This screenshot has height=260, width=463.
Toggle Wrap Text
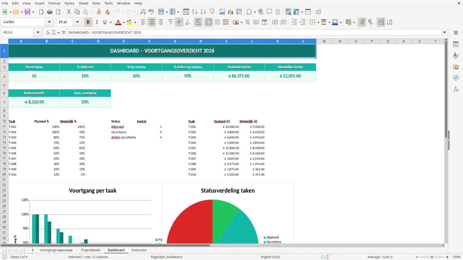(x=198, y=22)
